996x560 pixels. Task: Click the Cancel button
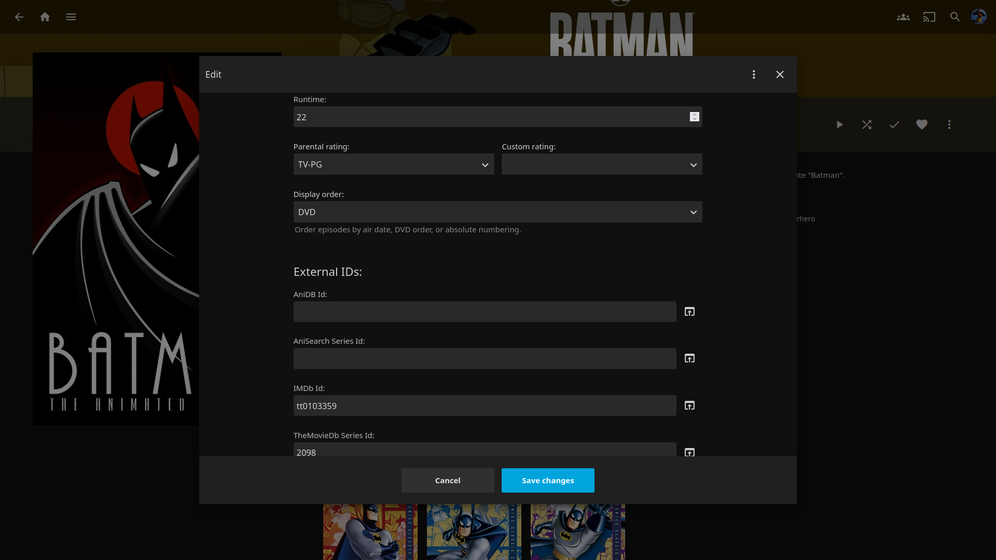(448, 480)
